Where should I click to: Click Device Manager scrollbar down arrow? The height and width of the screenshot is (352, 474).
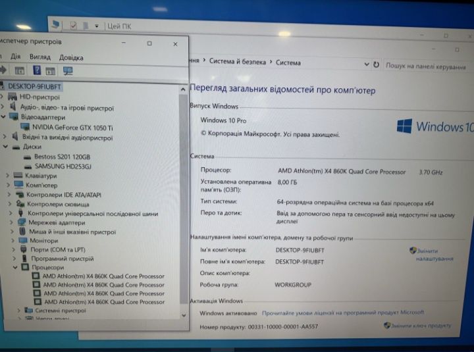coord(184,315)
